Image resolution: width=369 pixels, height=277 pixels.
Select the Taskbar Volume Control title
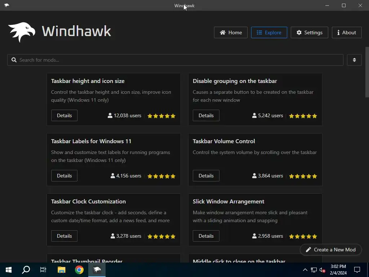pyautogui.click(x=224, y=141)
